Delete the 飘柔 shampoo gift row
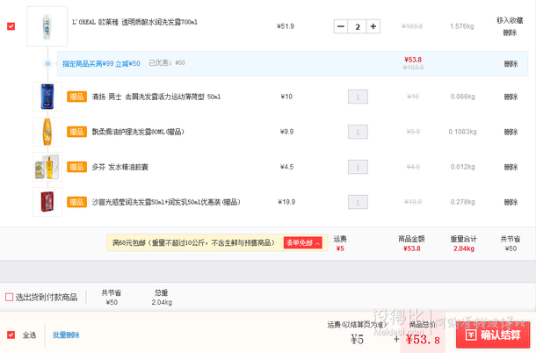 pos(511,132)
